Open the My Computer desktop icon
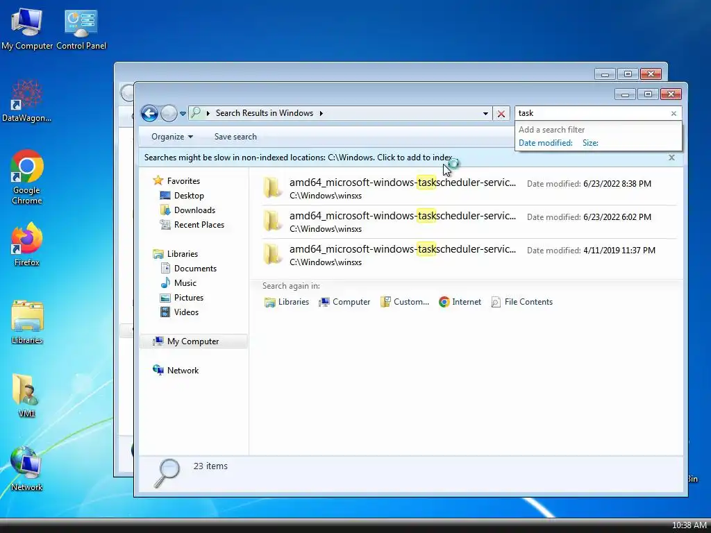 [27, 28]
